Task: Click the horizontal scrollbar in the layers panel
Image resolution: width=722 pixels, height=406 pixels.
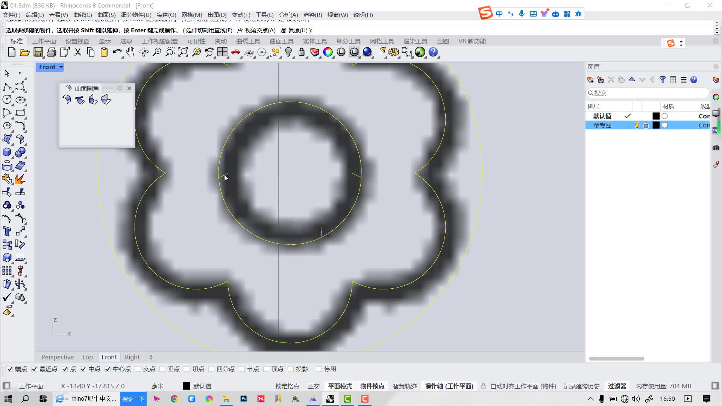Action: [616, 359]
